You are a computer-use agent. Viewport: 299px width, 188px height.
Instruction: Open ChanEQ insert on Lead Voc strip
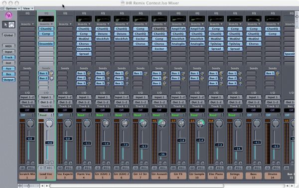coord(46,29)
